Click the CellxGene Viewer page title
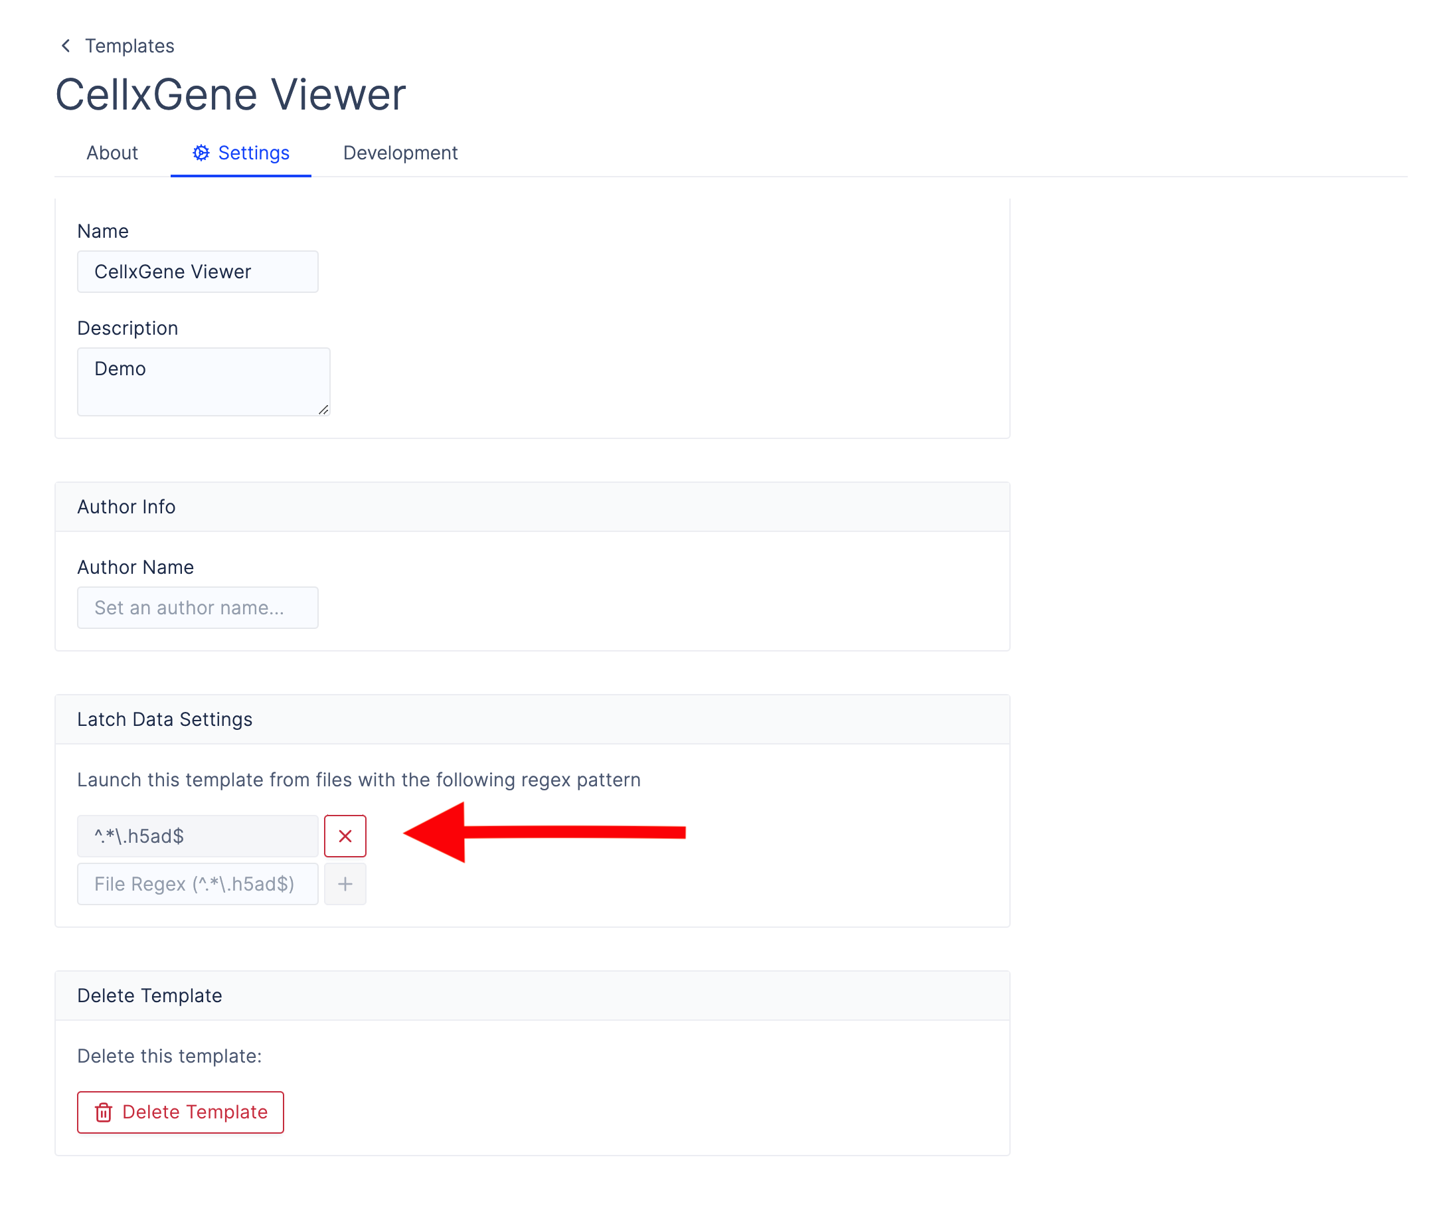1429x1222 pixels. (x=230, y=94)
